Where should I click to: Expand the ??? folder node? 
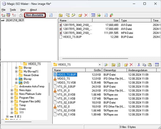pyautogui.click(x=12, y=113)
